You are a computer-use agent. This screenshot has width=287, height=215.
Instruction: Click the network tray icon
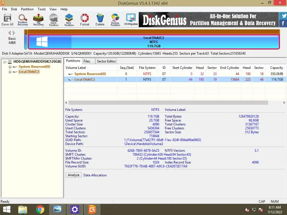pyautogui.click(x=254, y=210)
